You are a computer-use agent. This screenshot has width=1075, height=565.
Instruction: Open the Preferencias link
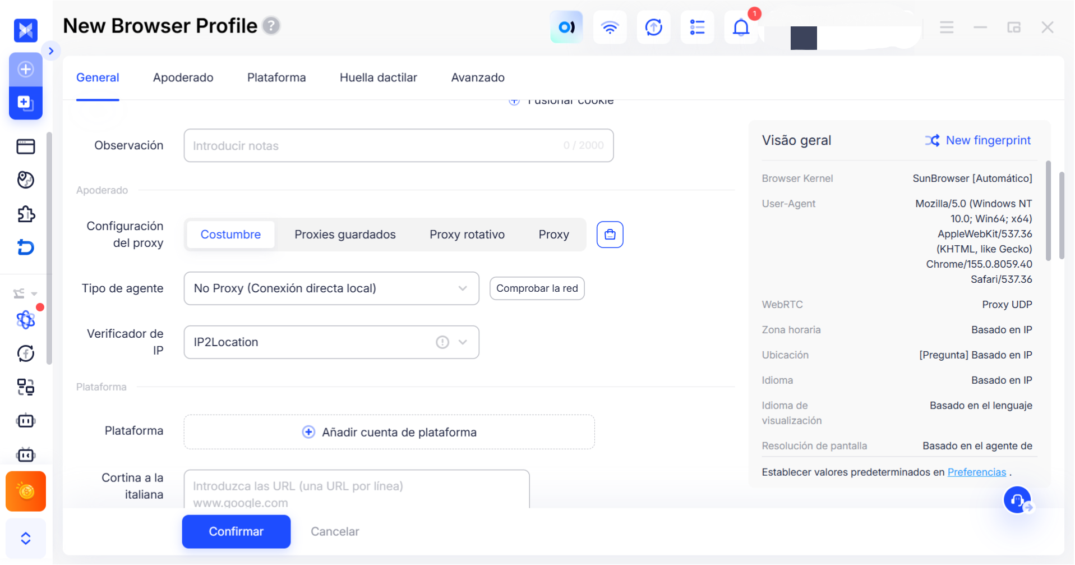click(x=977, y=472)
